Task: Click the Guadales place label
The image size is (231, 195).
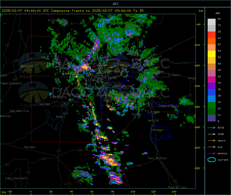Action: click(137, 55)
